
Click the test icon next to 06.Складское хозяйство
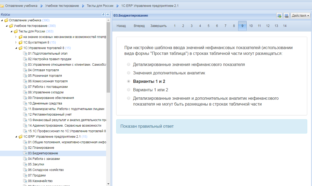[25, 170]
